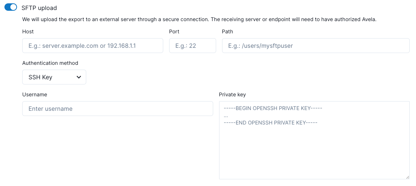Click the "Host" field label
The height and width of the screenshot is (186, 416).
[28, 31]
